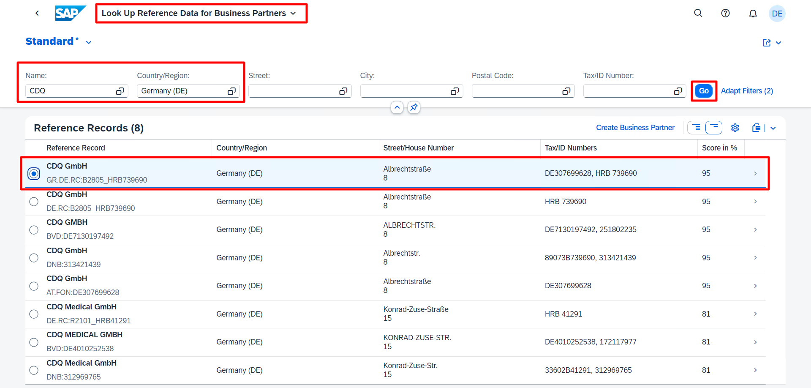Open details arrow for DE.RC:B2805_HRB739690 row

click(755, 202)
